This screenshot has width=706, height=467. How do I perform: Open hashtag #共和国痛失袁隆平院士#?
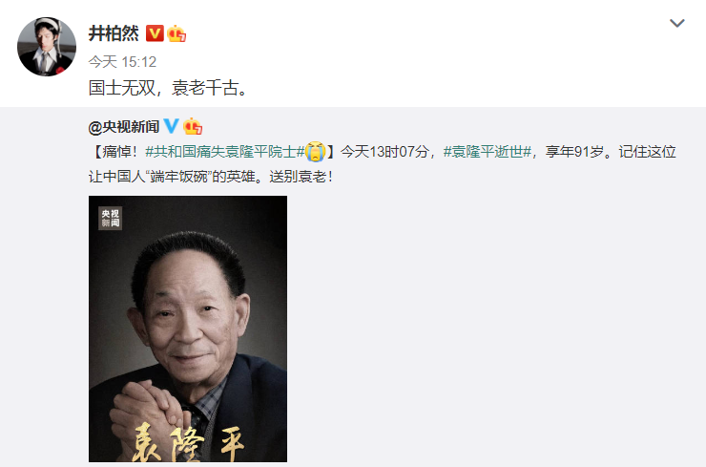224,152
